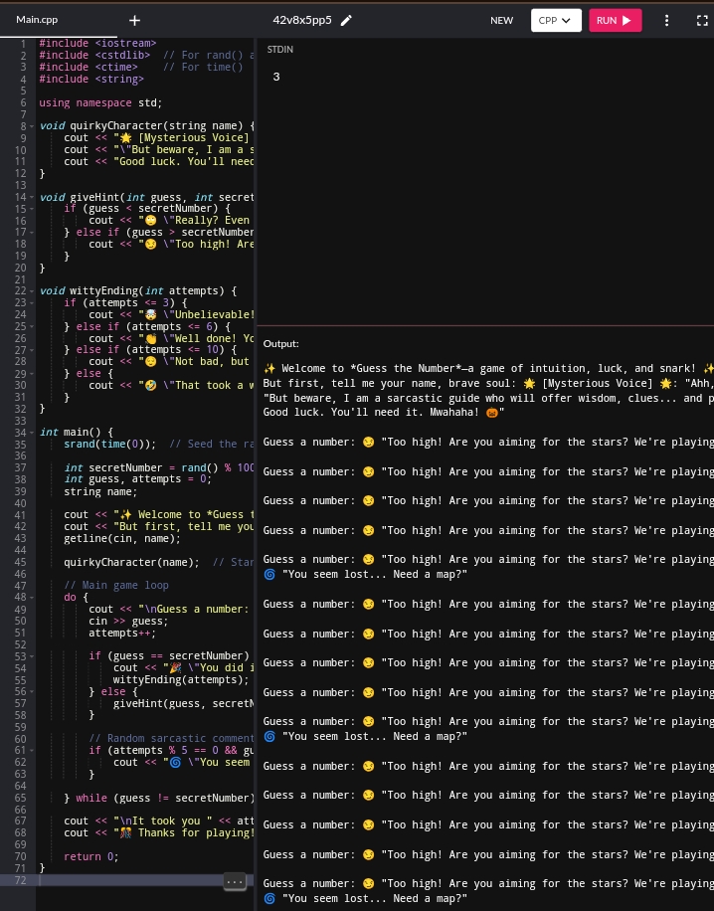Add a new file tab with plus icon
The height and width of the screenshot is (911, 714).
(x=135, y=20)
